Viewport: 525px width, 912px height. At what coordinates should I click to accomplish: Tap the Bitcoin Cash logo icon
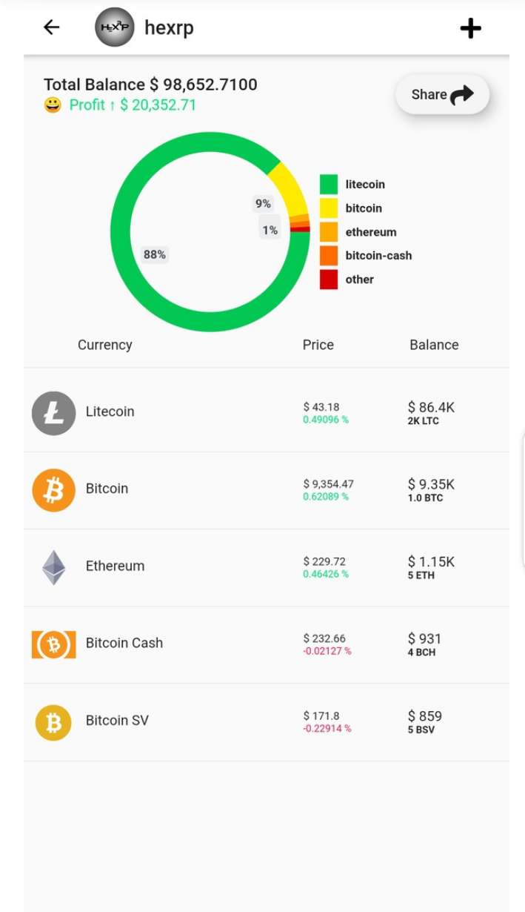pyautogui.click(x=53, y=644)
